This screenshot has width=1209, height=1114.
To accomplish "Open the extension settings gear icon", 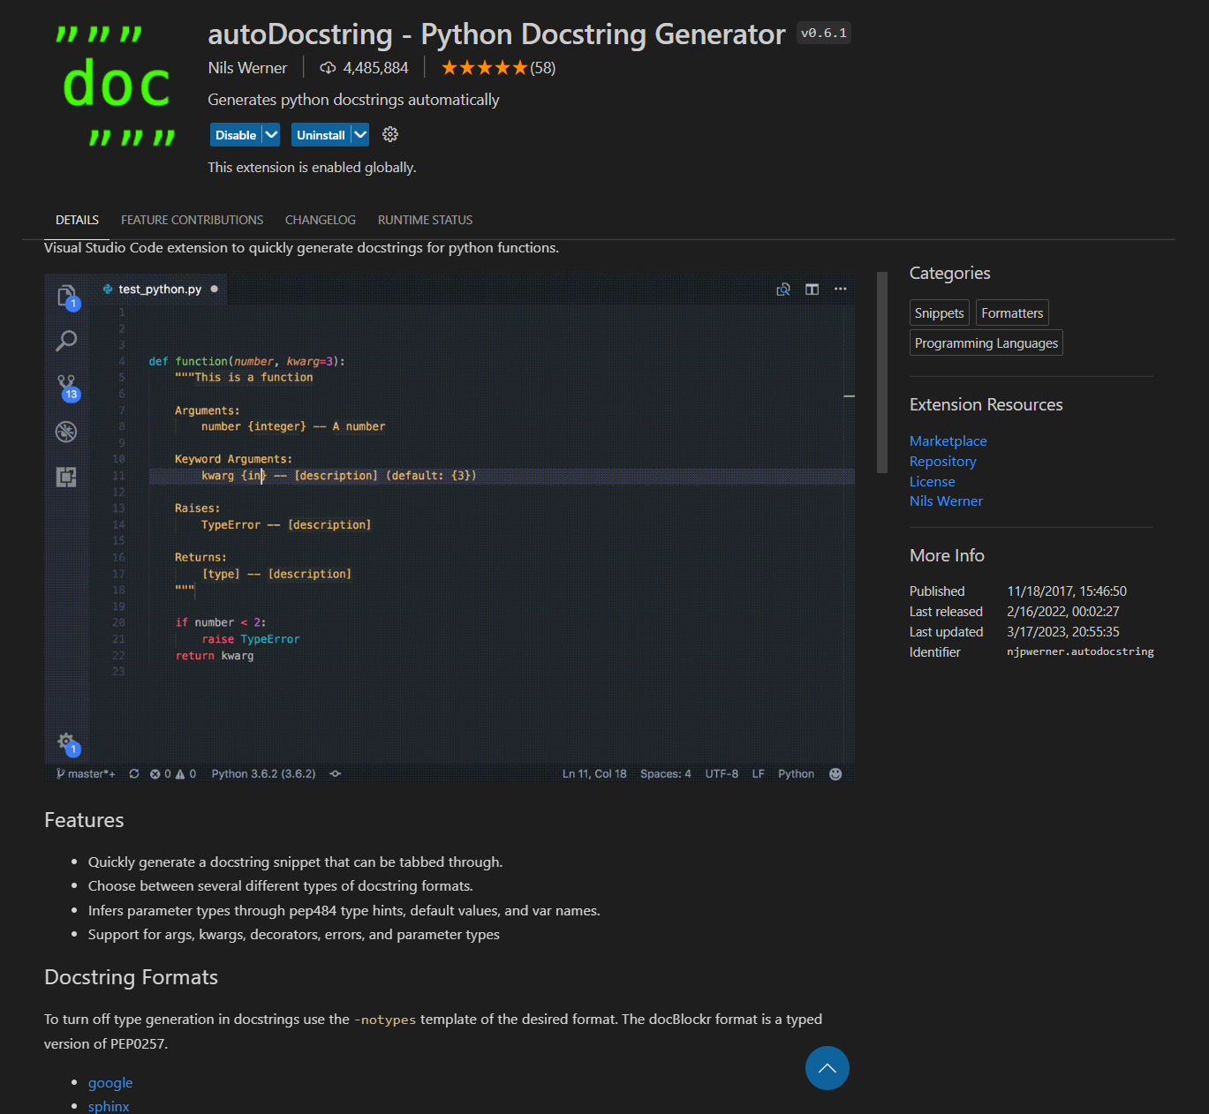I will (x=390, y=134).
